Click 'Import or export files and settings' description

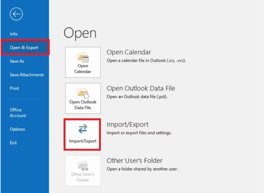[139, 133]
